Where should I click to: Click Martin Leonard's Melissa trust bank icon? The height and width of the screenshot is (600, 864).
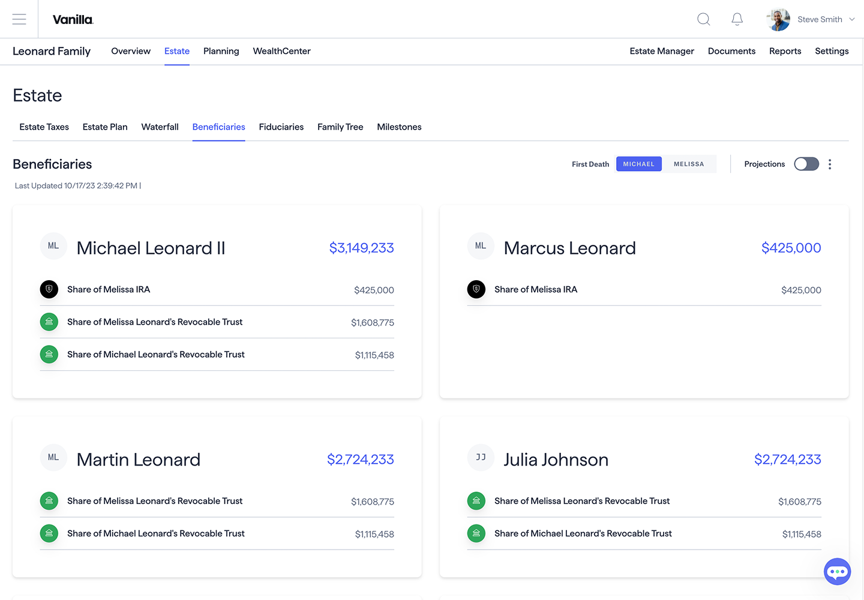tap(49, 501)
